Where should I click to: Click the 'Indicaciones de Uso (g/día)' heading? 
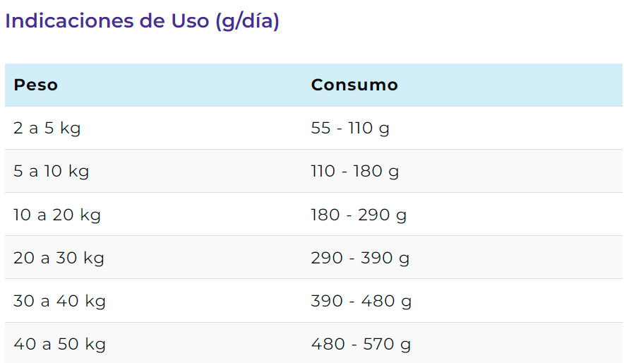(x=142, y=21)
